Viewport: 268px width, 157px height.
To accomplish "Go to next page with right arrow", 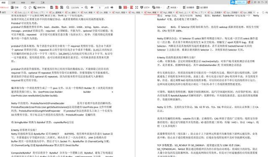I will tap(112, 8).
